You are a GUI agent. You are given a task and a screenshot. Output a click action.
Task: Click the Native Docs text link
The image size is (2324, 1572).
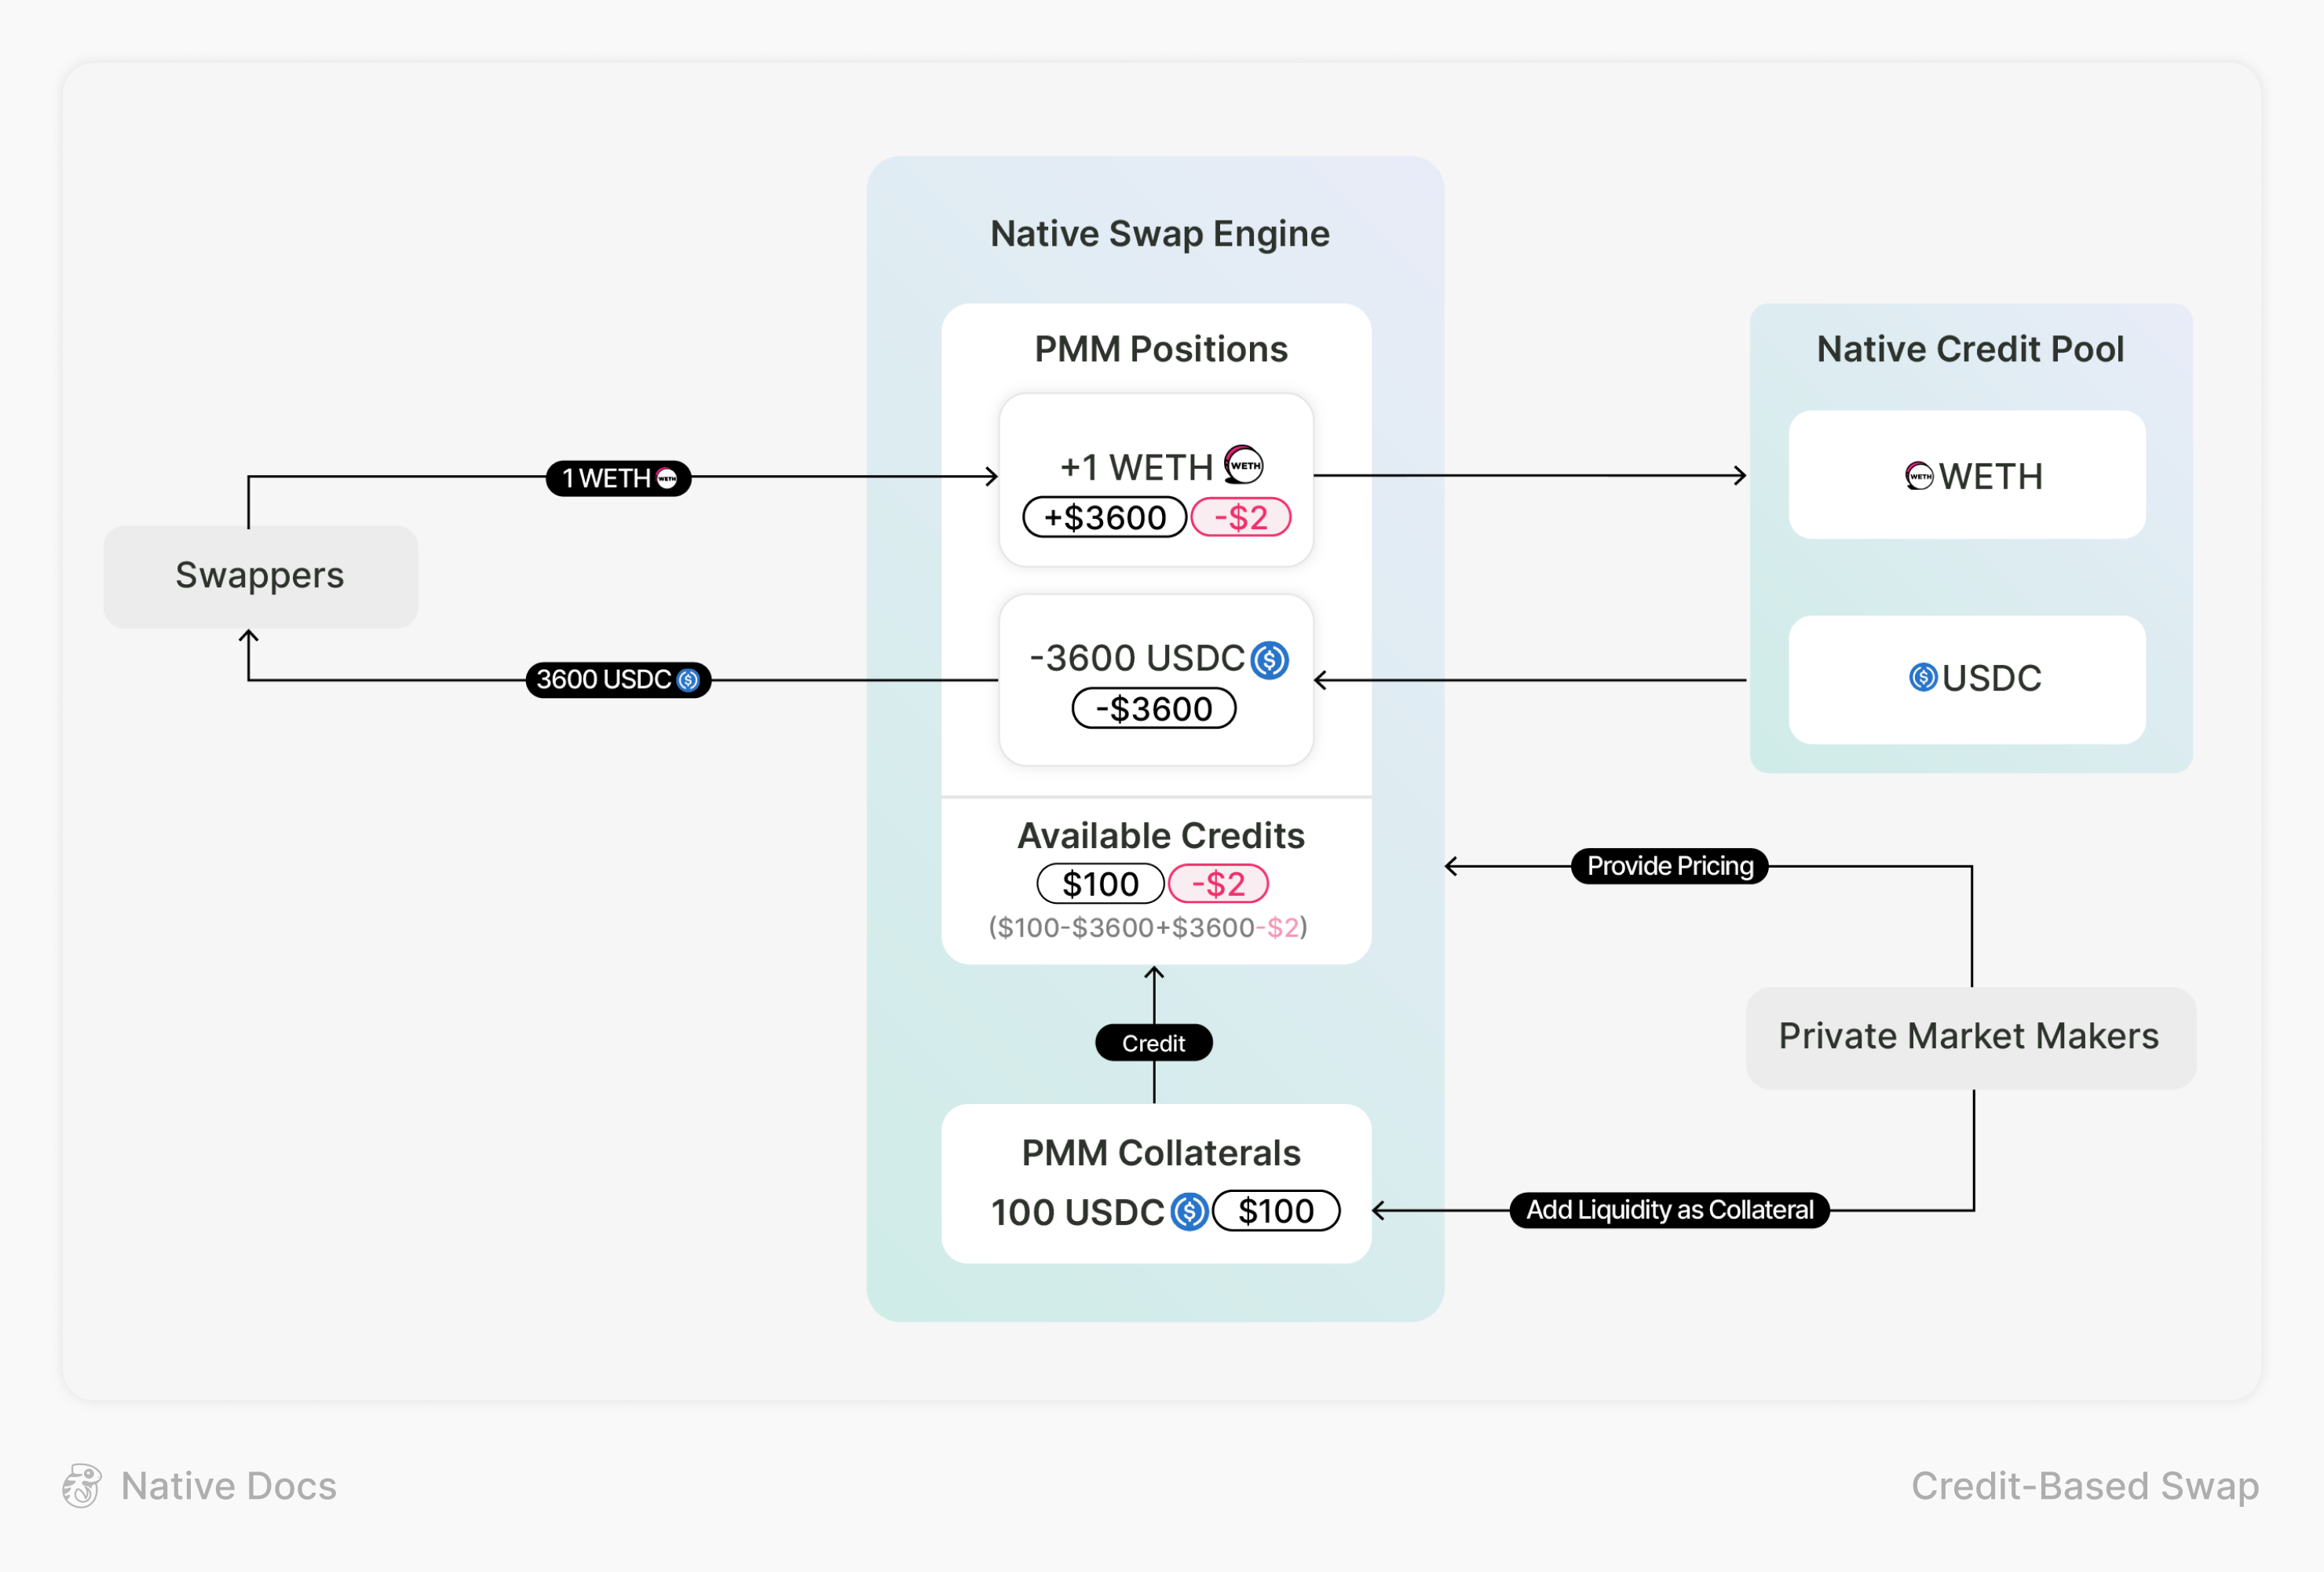coord(228,1486)
